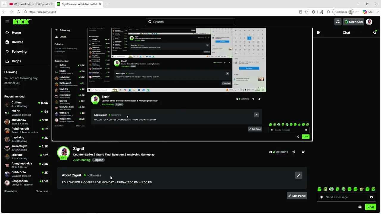Open the chat users list icon
381x214 pixels.
pos(374,32)
